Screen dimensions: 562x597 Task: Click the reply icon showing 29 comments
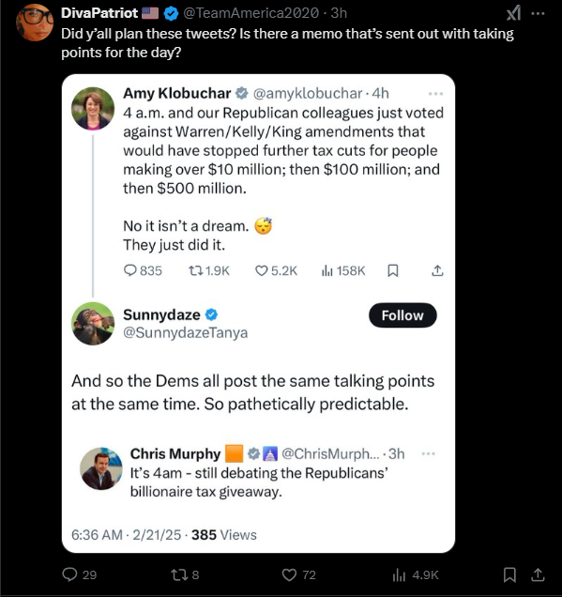[69, 574]
